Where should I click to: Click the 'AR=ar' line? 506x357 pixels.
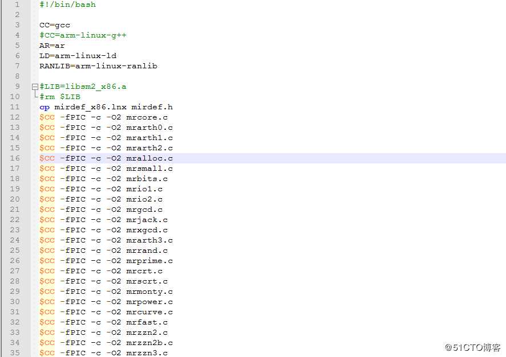pyautogui.click(x=52, y=46)
